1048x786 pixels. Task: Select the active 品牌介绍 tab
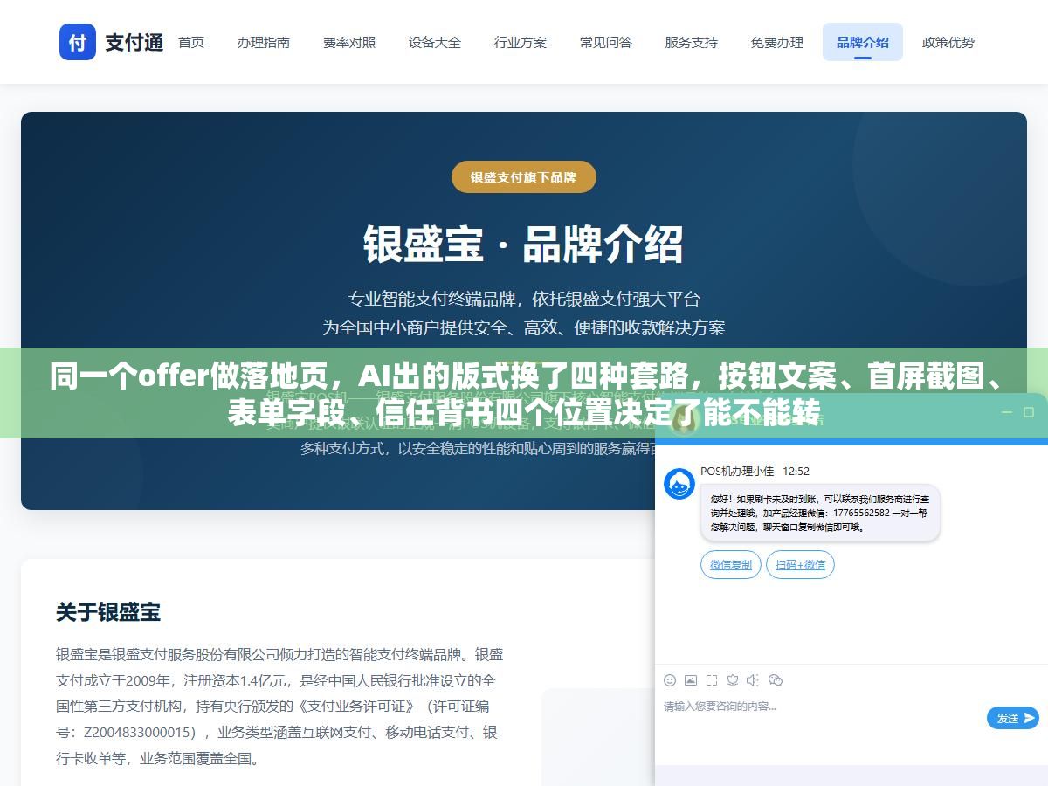863,42
